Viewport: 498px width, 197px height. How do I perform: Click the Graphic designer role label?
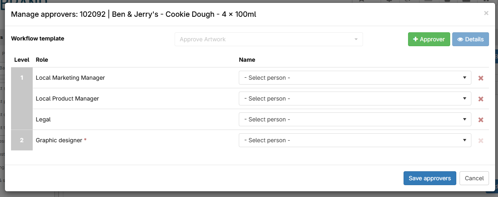click(x=59, y=140)
